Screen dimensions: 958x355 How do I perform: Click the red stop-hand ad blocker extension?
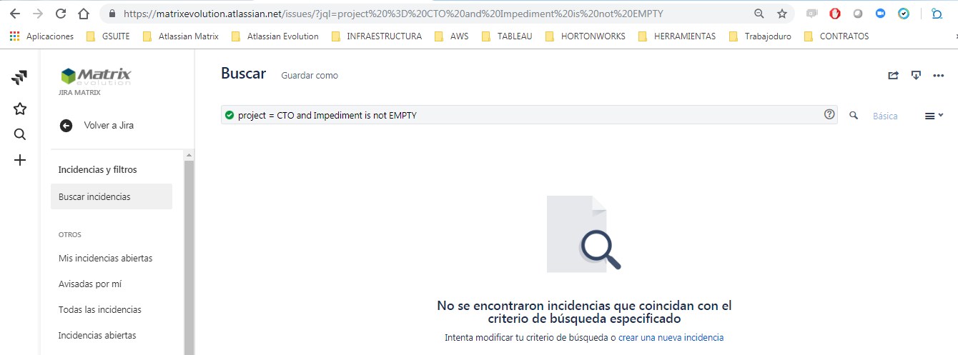(x=835, y=14)
